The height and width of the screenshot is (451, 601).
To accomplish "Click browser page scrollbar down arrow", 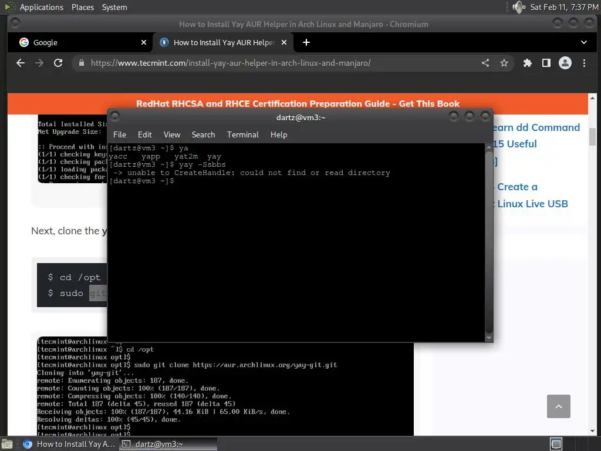I will click(x=592, y=431).
